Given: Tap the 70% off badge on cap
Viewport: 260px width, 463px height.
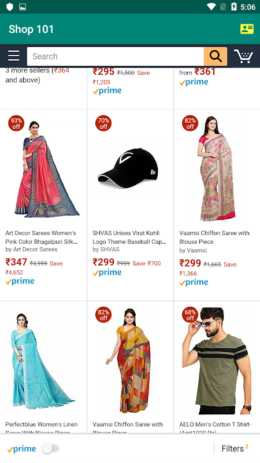Looking at the screenshot, I should tap(103, 123).
